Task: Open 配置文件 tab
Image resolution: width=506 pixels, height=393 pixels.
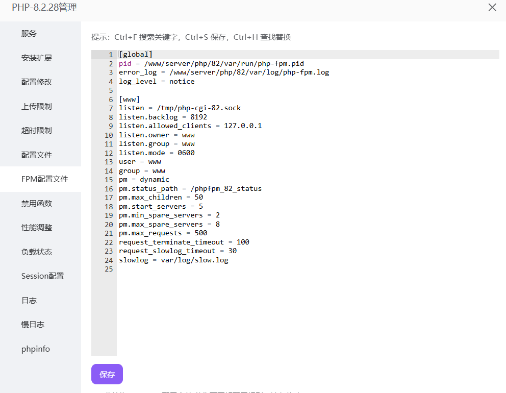Action: (x=37, y=155)
